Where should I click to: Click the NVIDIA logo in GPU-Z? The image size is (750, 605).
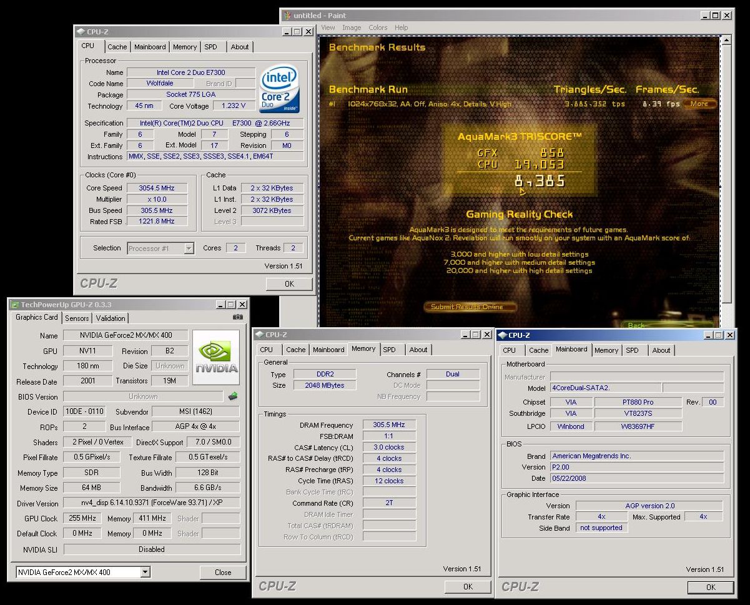click(216, 358)
